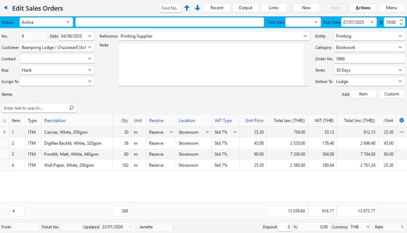Screen dimensions: 407x233
Task: Open the Actions menu
Action: [x=363, y=8]
